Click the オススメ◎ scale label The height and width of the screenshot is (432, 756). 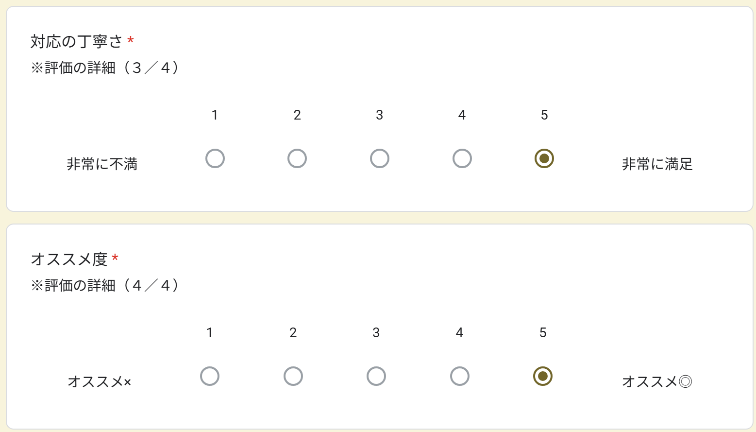point(657,382)
